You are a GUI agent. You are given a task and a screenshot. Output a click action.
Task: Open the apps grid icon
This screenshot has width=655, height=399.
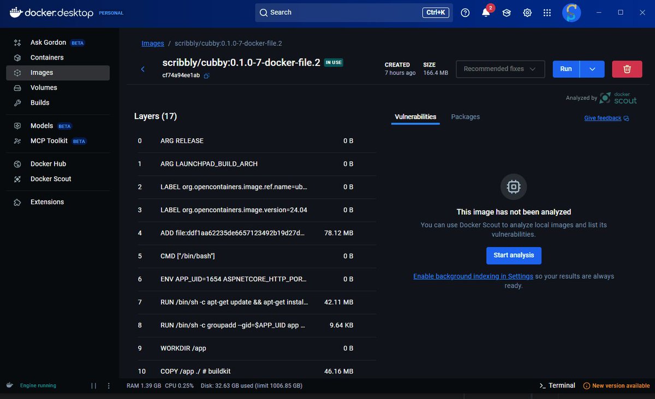547,13
